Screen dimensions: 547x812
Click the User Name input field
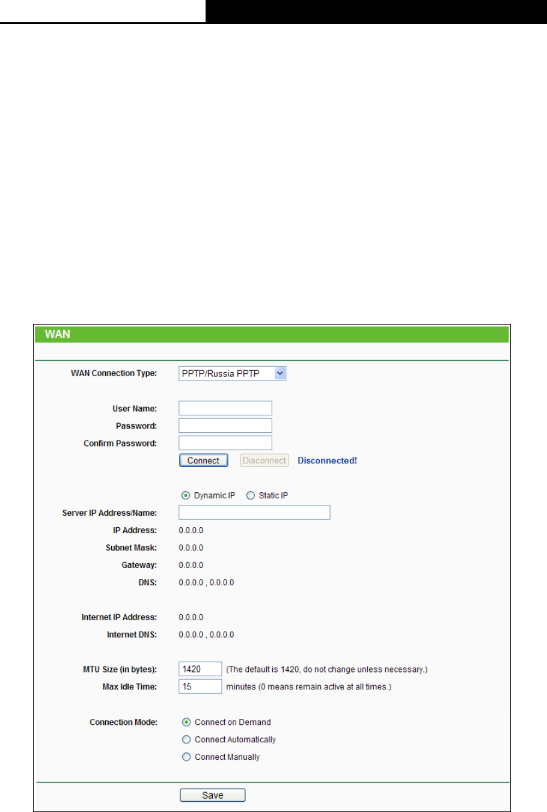pos(225,408)
